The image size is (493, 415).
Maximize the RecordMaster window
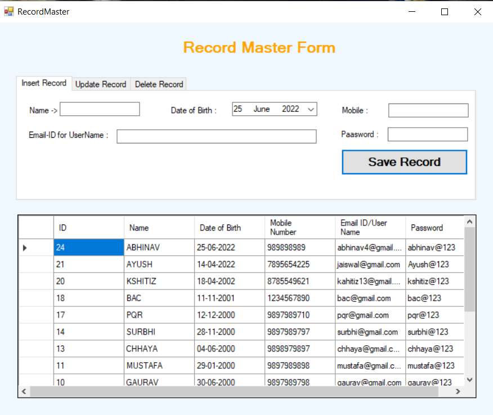[445, 12]
